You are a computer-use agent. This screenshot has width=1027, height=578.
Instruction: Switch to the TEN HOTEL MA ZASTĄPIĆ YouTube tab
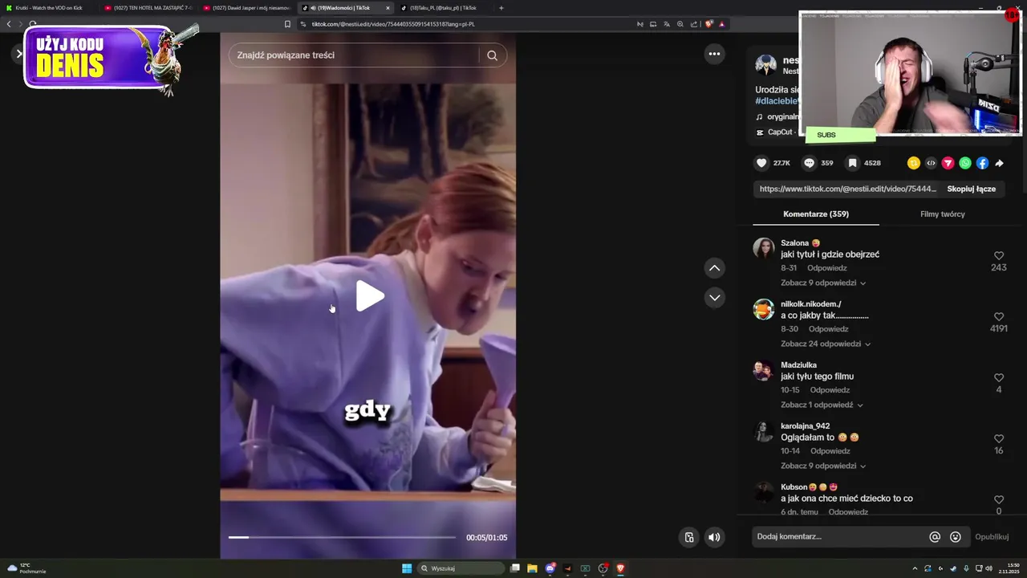(x=149, y=8)
